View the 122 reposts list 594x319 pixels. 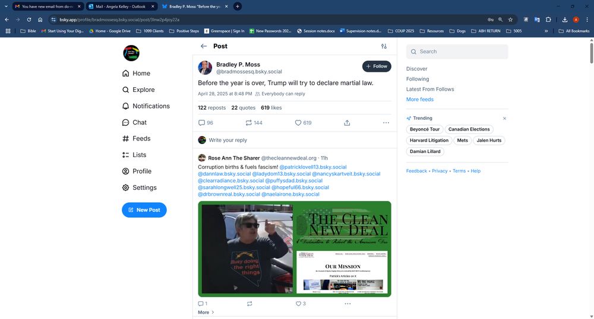click(212, 108)
